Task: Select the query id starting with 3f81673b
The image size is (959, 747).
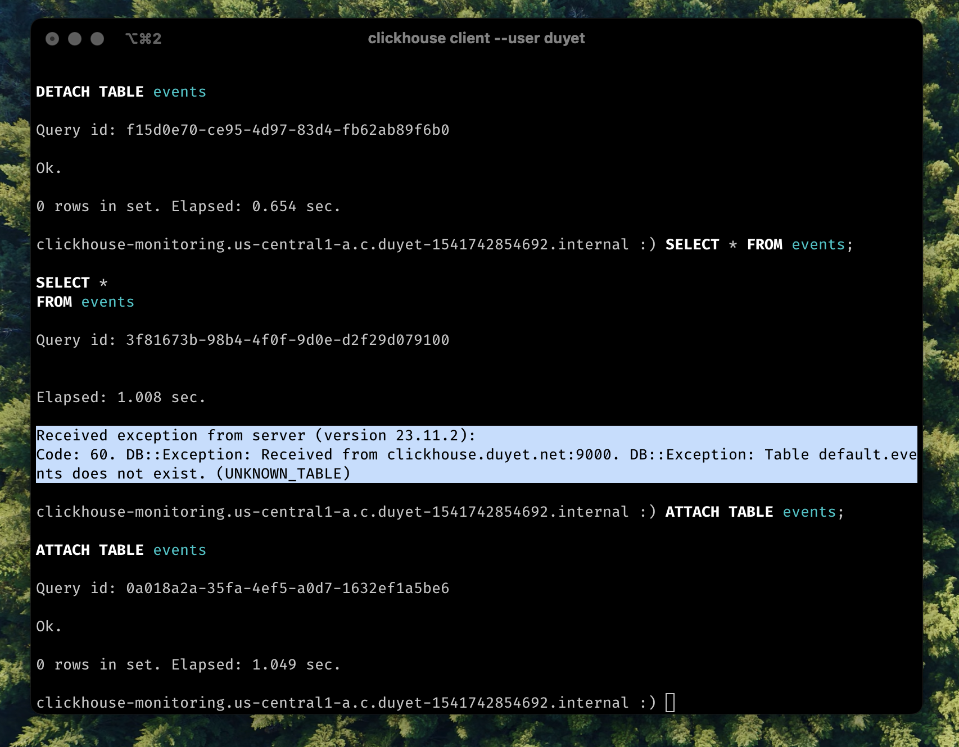Action: coord(287,340)
